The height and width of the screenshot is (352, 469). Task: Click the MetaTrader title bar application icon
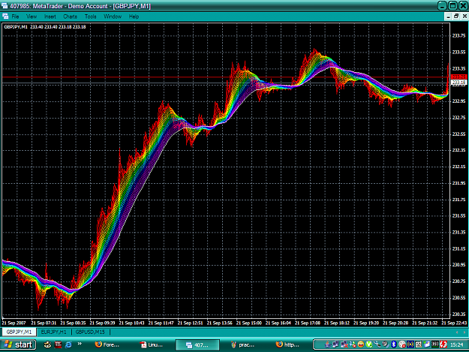pos(5,6)
